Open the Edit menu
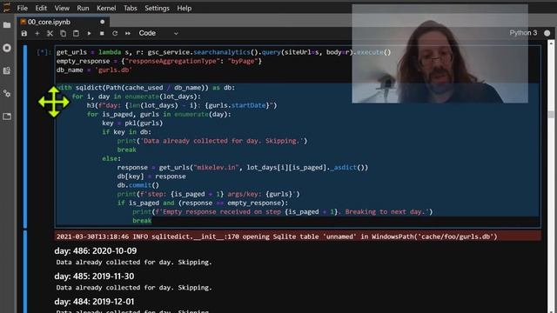The image size is (557, 313). pos(41,8)
